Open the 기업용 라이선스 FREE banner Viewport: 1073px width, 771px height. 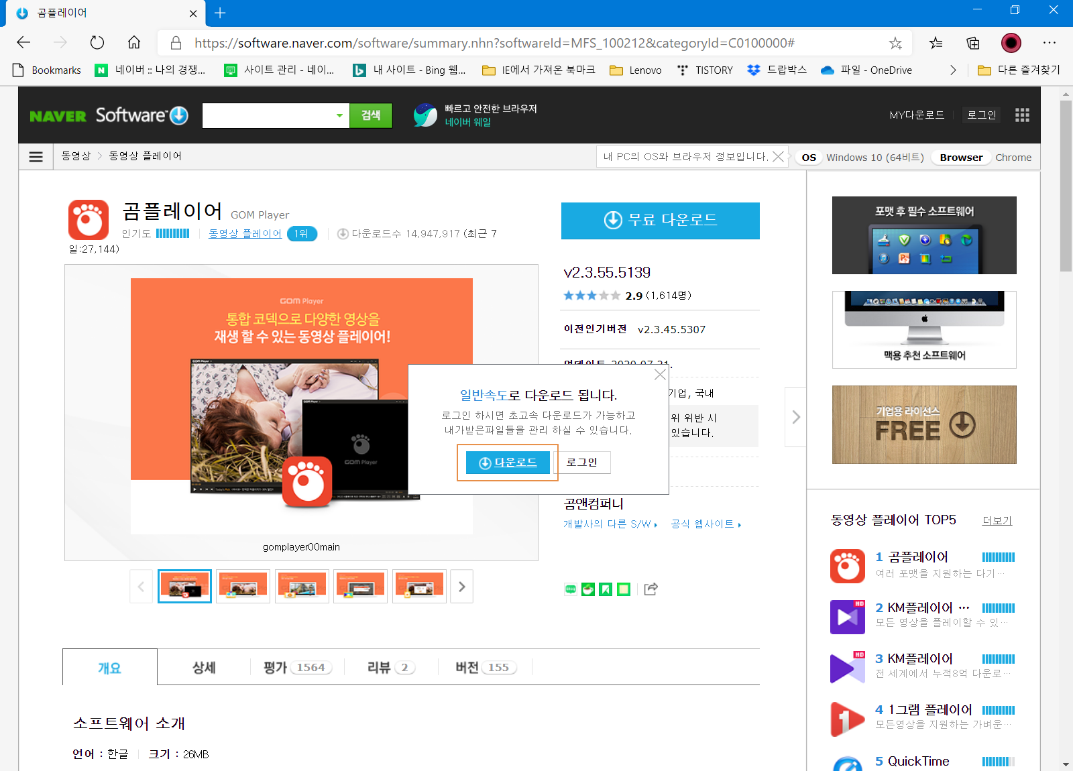coord(924,424)
